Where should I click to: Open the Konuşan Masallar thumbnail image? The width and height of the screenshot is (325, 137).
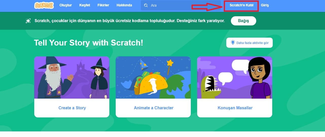[235, 78]
